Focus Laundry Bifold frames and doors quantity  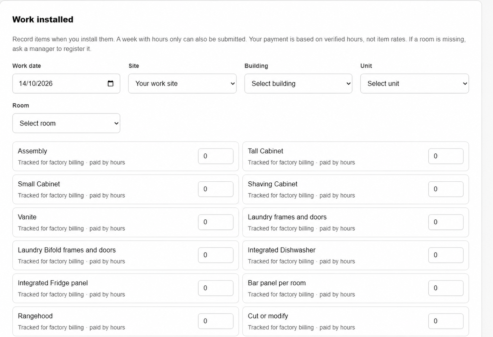point(216,255)
